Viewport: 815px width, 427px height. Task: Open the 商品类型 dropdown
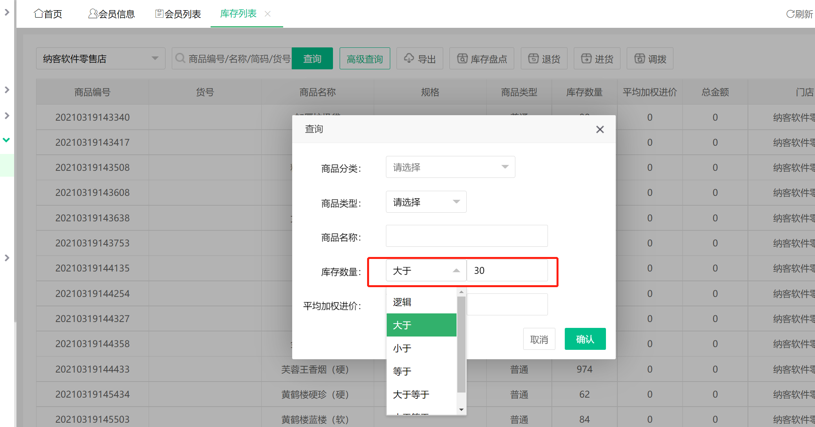426,202
